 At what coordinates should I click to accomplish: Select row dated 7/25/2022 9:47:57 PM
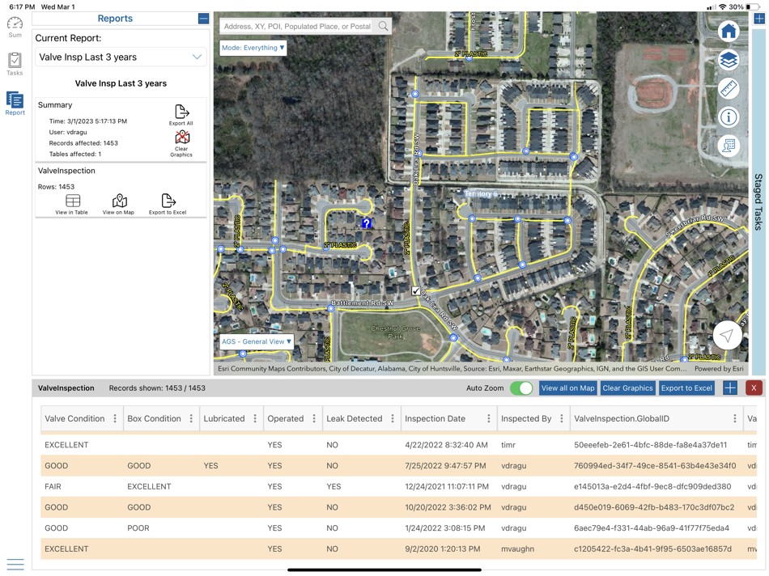pyautogui.click(x=399, y=466)
